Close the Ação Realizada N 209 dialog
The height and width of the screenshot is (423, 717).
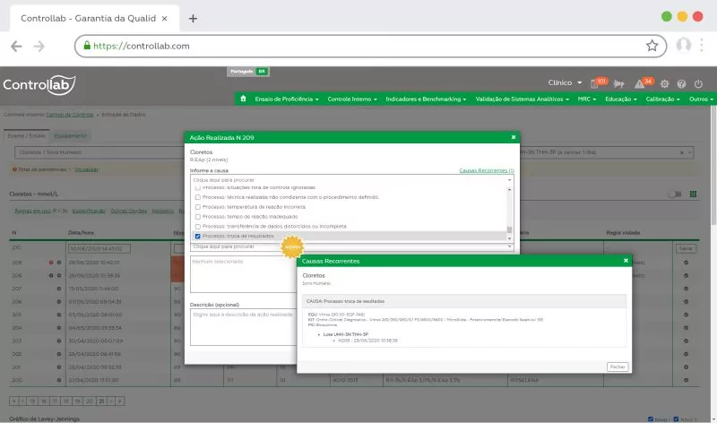pyautogui.click(x=513, y=137)
